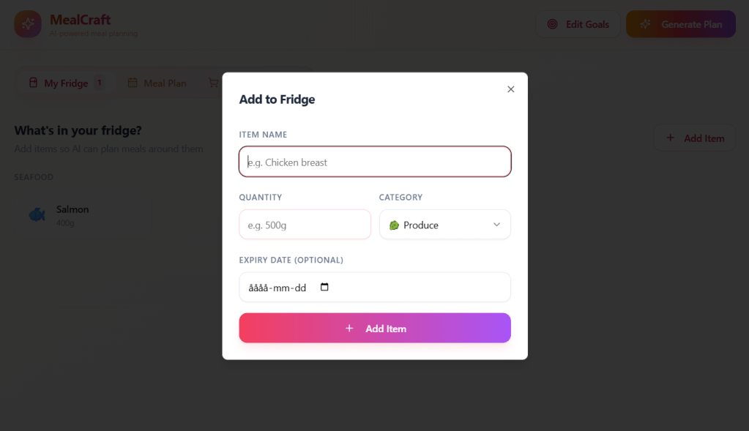749x431 pixels.
Task: Focus the Item Name text field
Action: (x=375, y=162)
